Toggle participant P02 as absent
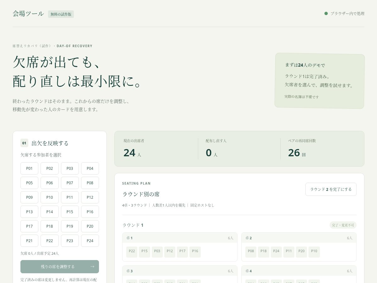The height and width of the screenshot is (283, 377). point(50,168)
